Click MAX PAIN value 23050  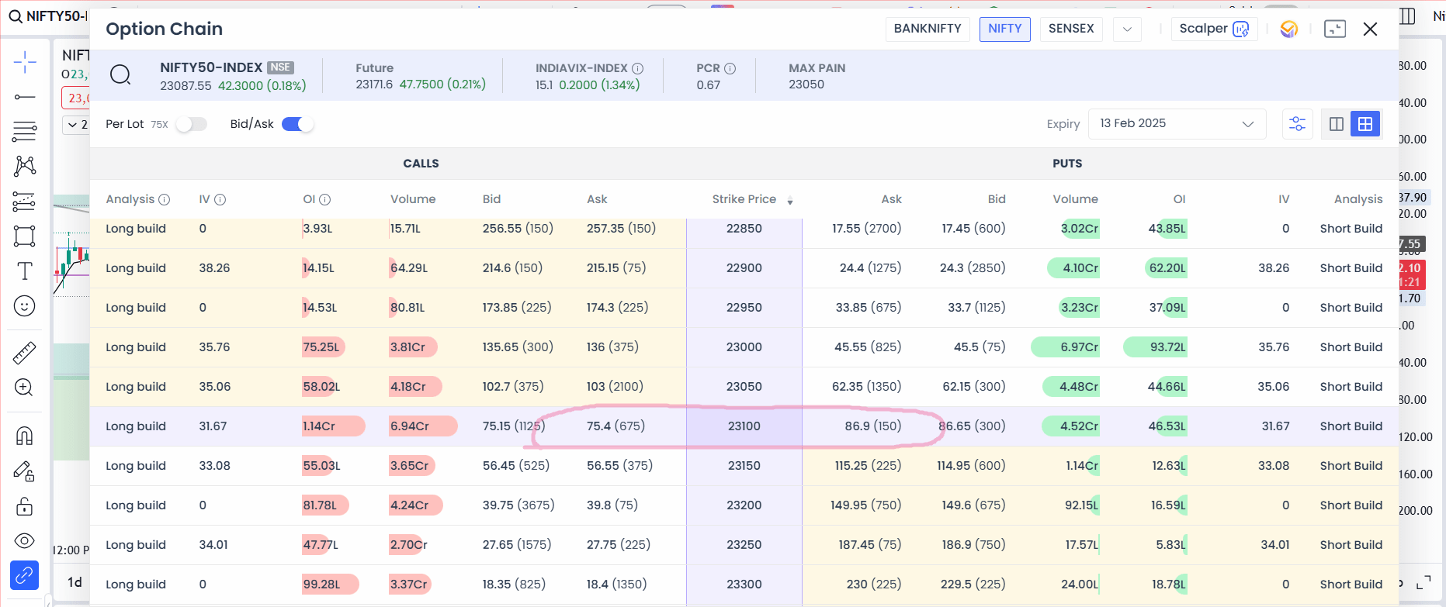pos(806,84)
